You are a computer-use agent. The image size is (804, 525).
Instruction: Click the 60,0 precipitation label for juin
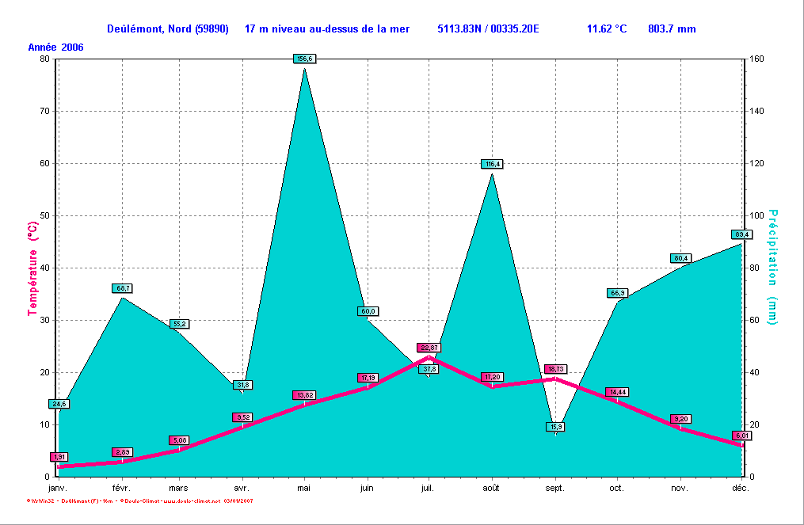(368, 311)
